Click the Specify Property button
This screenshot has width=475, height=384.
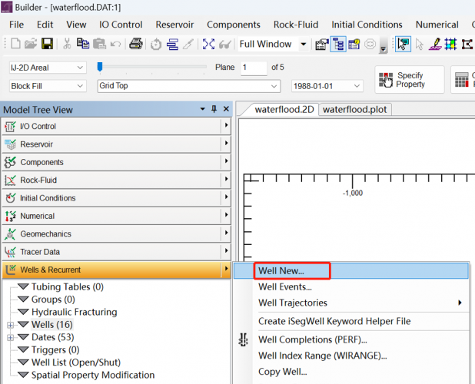click(x=410, y=80)
